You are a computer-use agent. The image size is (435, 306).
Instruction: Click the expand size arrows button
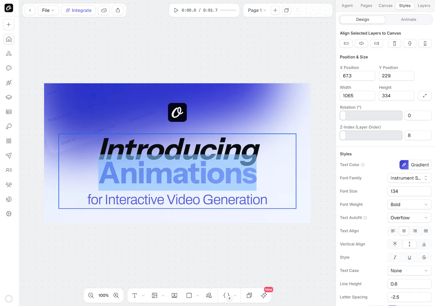(x=425, y=96)
